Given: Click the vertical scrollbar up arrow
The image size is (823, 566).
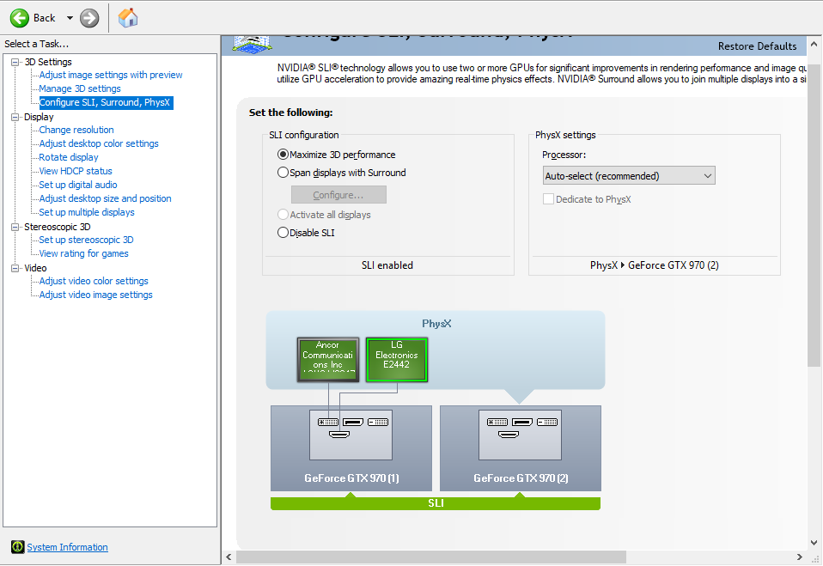Looking at the screenshot, I should click(814, 44).
